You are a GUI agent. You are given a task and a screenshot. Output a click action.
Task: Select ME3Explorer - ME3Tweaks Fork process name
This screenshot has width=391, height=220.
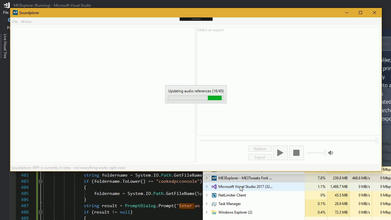pyautogui.click(x=245, y=178)
